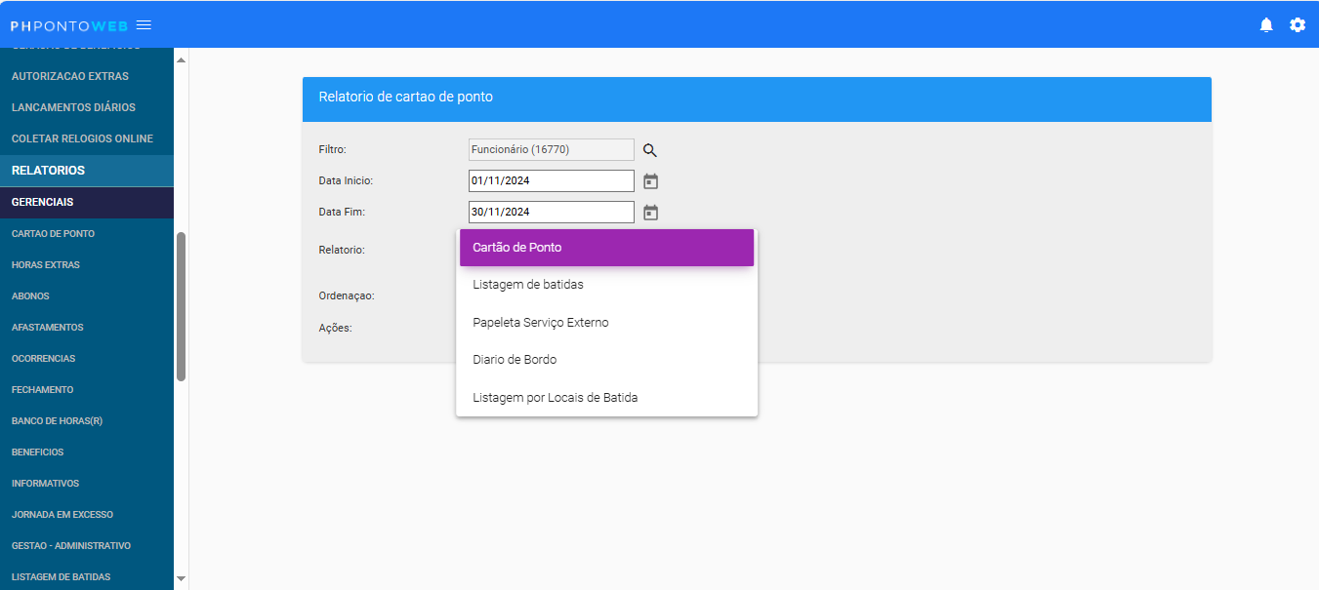The width and height of the screenshot is (1319, 590).
Task: Open the settings gear icon
Action: (x=1298, y=24)
